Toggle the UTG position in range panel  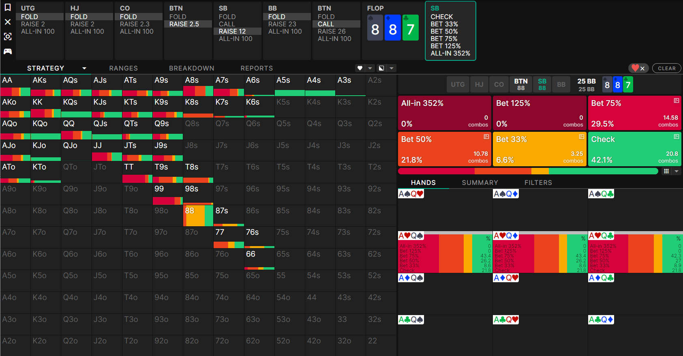458,84
